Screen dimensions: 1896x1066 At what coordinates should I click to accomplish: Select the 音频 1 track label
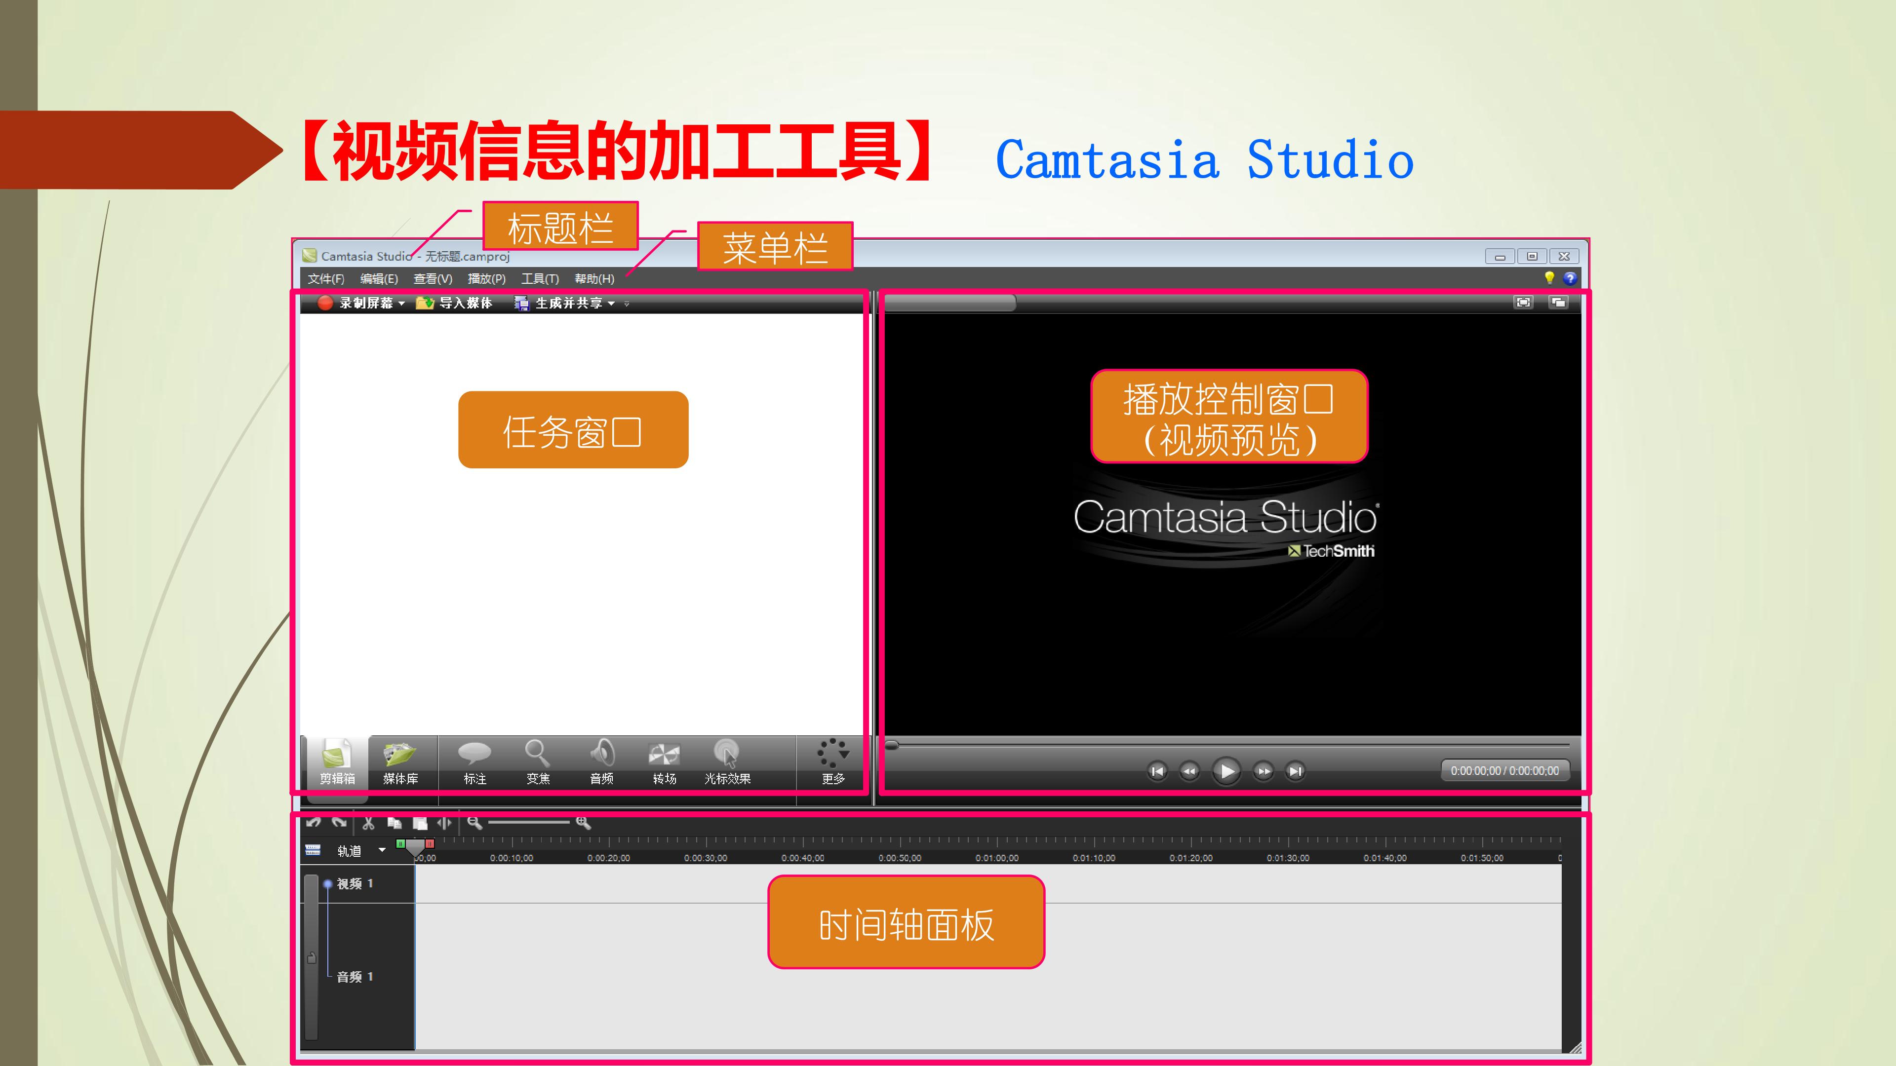tap(355, 977)
